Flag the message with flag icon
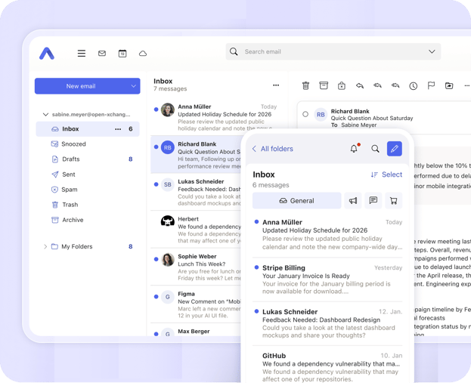 (x=431, y=86)
